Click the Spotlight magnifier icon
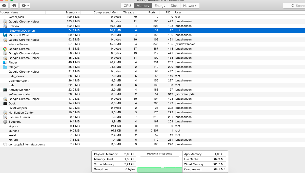 pos(5,122)
